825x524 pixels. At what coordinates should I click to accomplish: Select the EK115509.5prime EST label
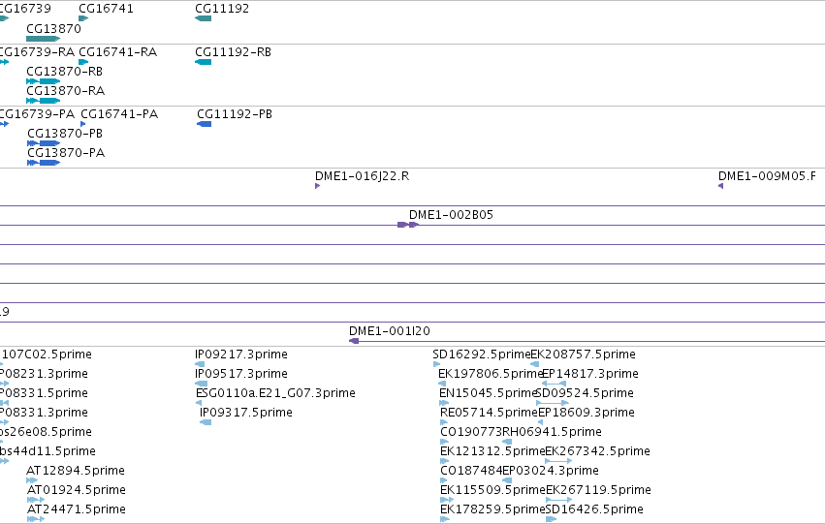pos(492,490)
